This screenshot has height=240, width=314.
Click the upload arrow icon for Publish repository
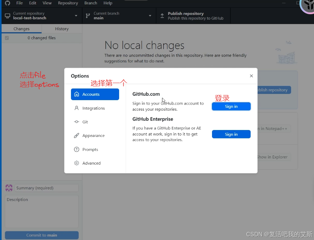tap(162, 16)
